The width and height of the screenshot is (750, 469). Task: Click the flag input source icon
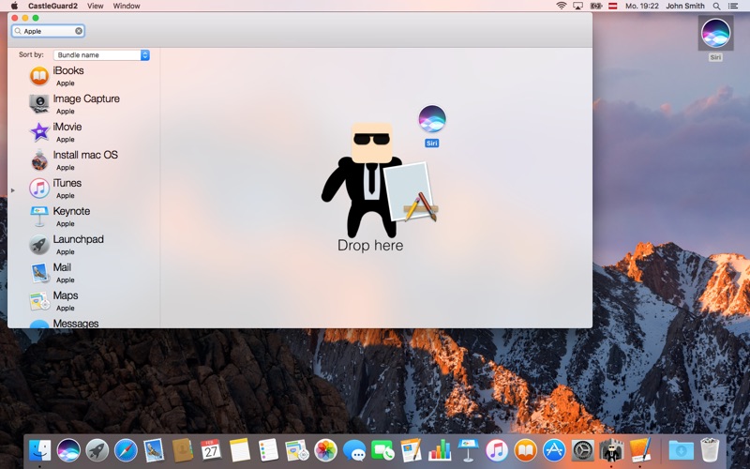613,6
